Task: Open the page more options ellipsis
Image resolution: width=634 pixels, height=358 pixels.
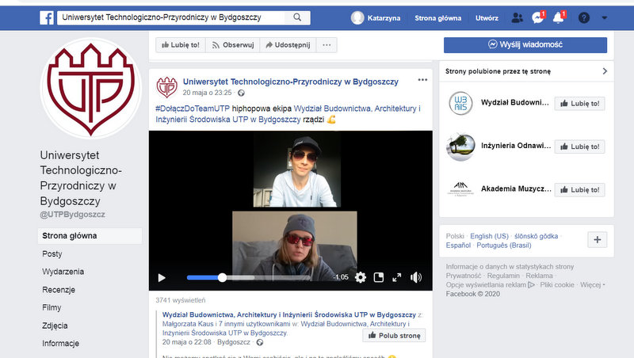Action: pyautogui.click(x=327, y=45)
